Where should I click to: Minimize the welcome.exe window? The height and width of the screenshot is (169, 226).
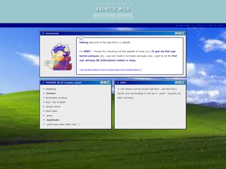(176, 33)
